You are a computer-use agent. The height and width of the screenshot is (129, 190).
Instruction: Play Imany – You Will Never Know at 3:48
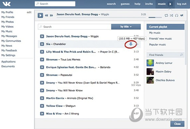pyautogui.click(x=42, y=90)
